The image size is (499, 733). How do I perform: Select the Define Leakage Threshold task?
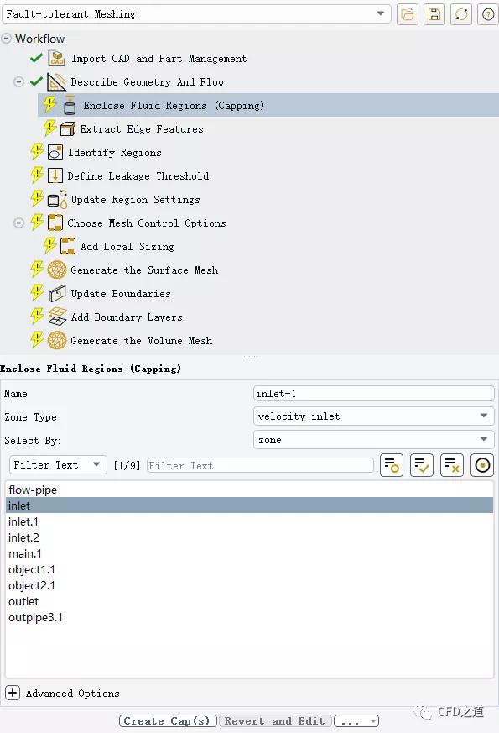[x=138, y=175]
